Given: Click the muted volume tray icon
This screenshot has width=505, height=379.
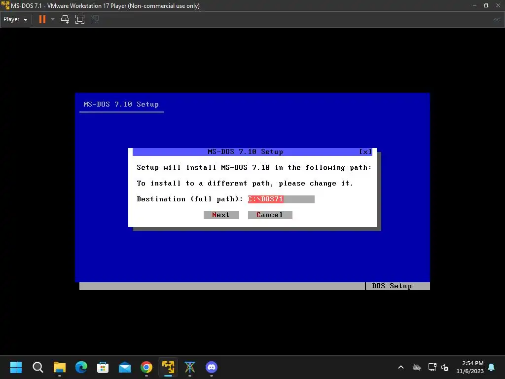Looking at the screenshot, I should click(x=445, y=367).
